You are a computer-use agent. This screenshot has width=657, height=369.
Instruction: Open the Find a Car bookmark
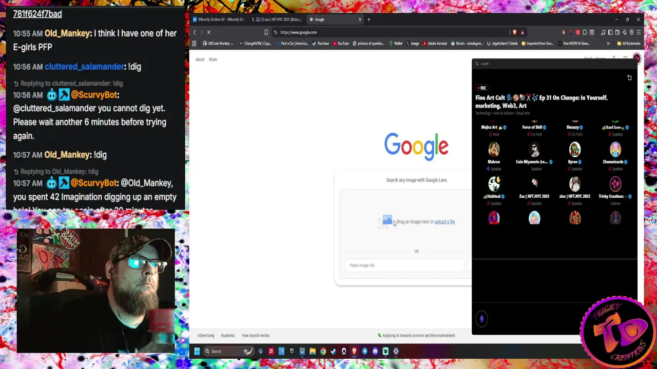[x=291, y=44]
